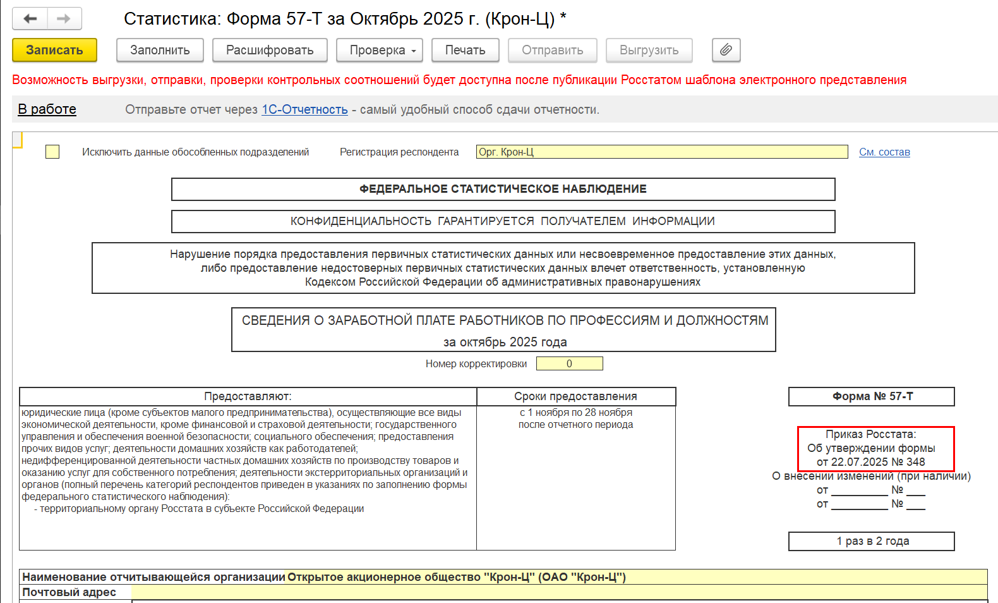Viewport: 998px width, 603px height.
Task: Click the за октябрь 2025 года period text
Action: [505, 342]
